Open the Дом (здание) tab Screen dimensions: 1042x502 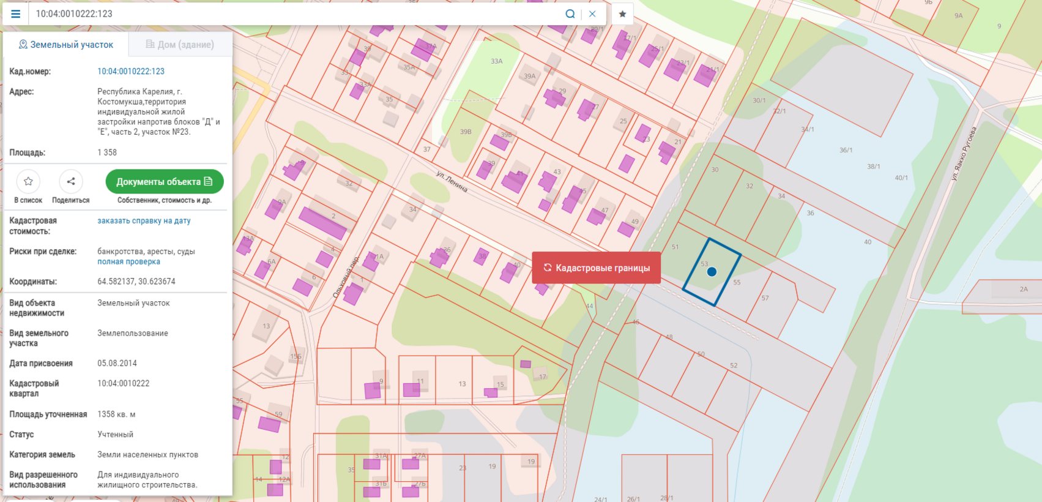[x=180, y=45]
